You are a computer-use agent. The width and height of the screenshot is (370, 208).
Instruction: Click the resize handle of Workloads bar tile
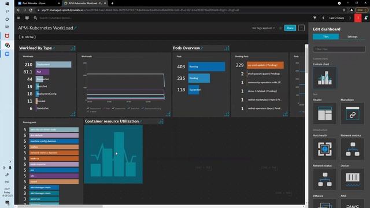73,114
